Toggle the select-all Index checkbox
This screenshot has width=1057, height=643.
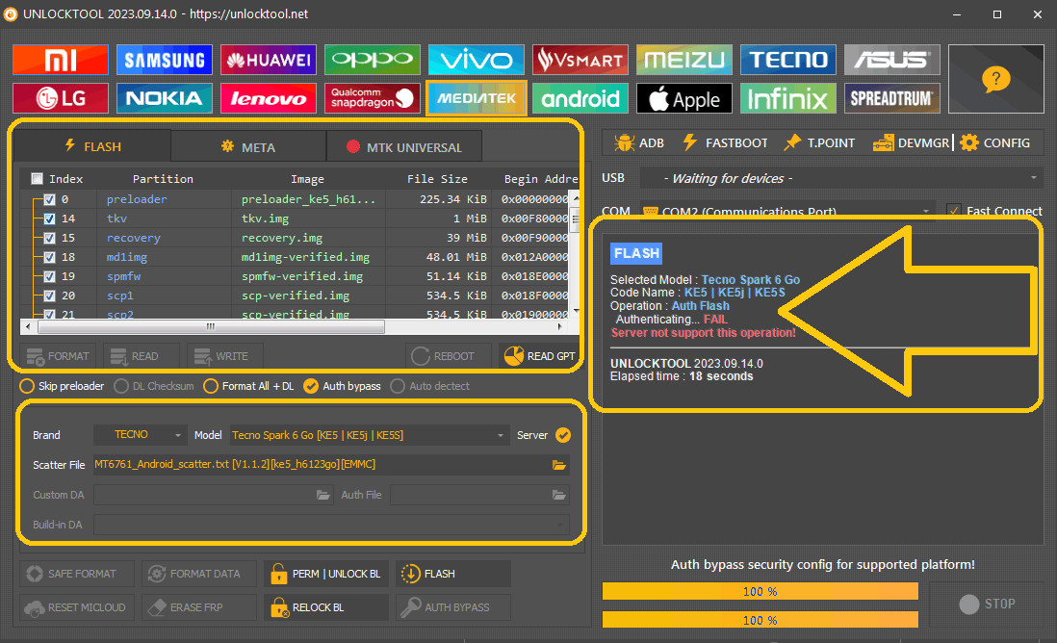(38, 179)
